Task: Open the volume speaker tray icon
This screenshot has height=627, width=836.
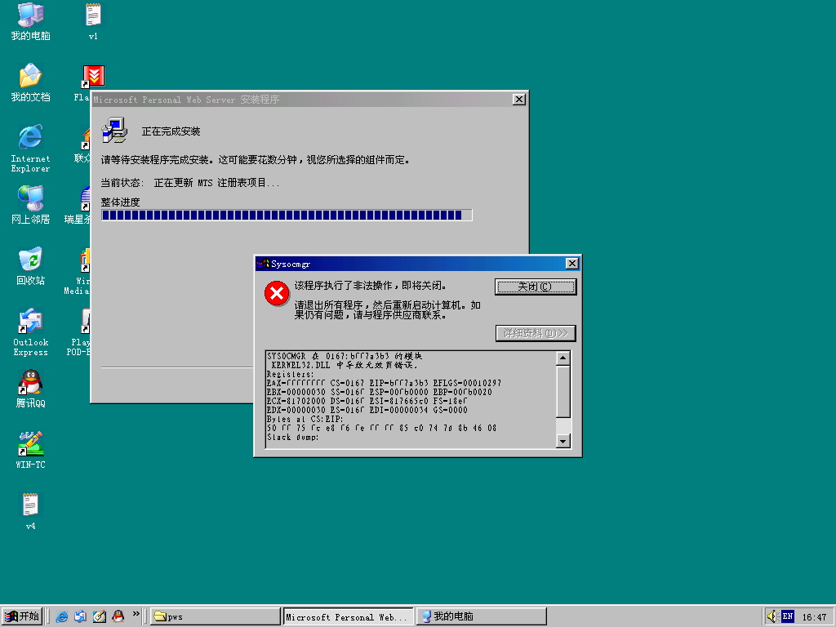Action: coord(772,616)
